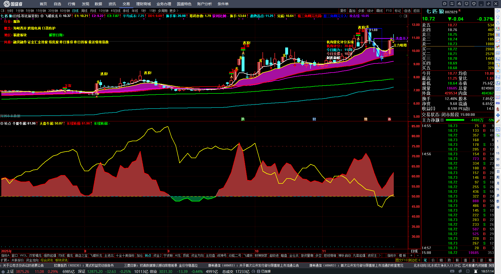
Task: Switch to 周线 weekly period
Action: pyautogui.click(x=84, y=11)
